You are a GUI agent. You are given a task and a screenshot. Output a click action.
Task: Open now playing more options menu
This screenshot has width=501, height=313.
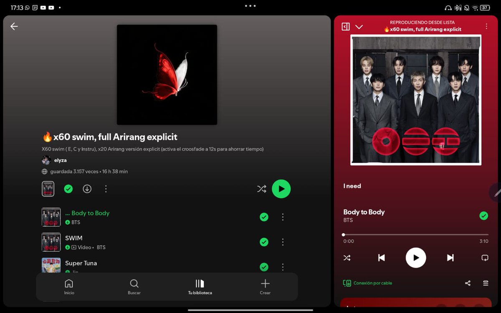pyautogui.click(x=486, y=26)
